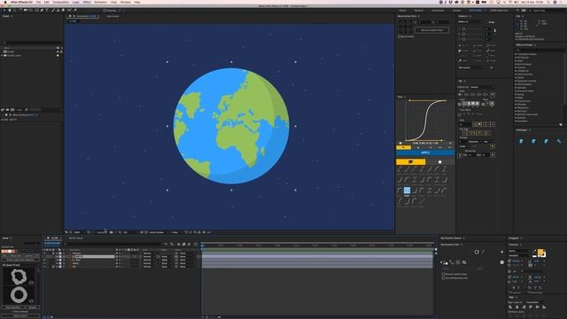
Task: Click the Align Vertical Center icon in Align panel
Action: pos(537,307)
